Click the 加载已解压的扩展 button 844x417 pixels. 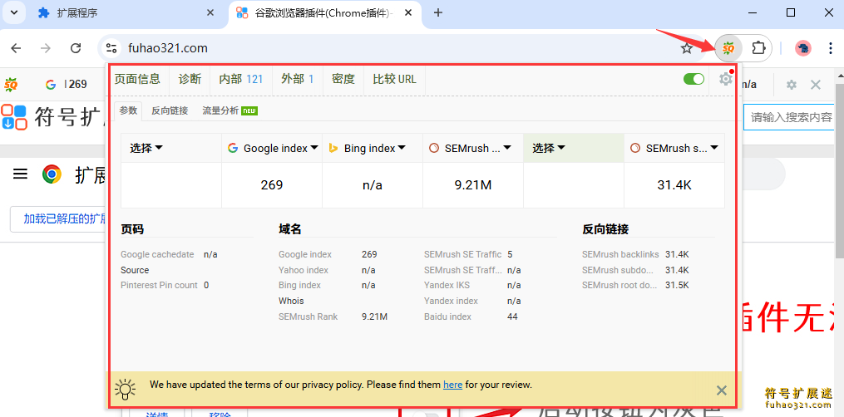coord(59,218)
